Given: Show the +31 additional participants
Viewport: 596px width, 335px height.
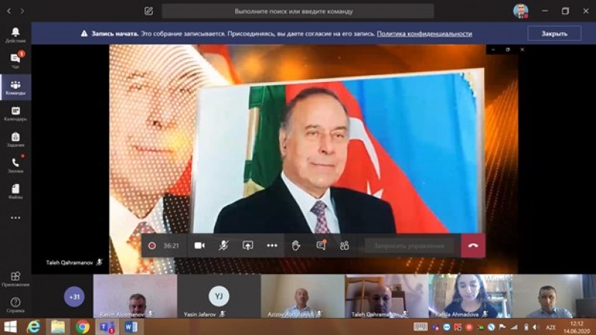Looking at the screenshot, I should 74,297.
